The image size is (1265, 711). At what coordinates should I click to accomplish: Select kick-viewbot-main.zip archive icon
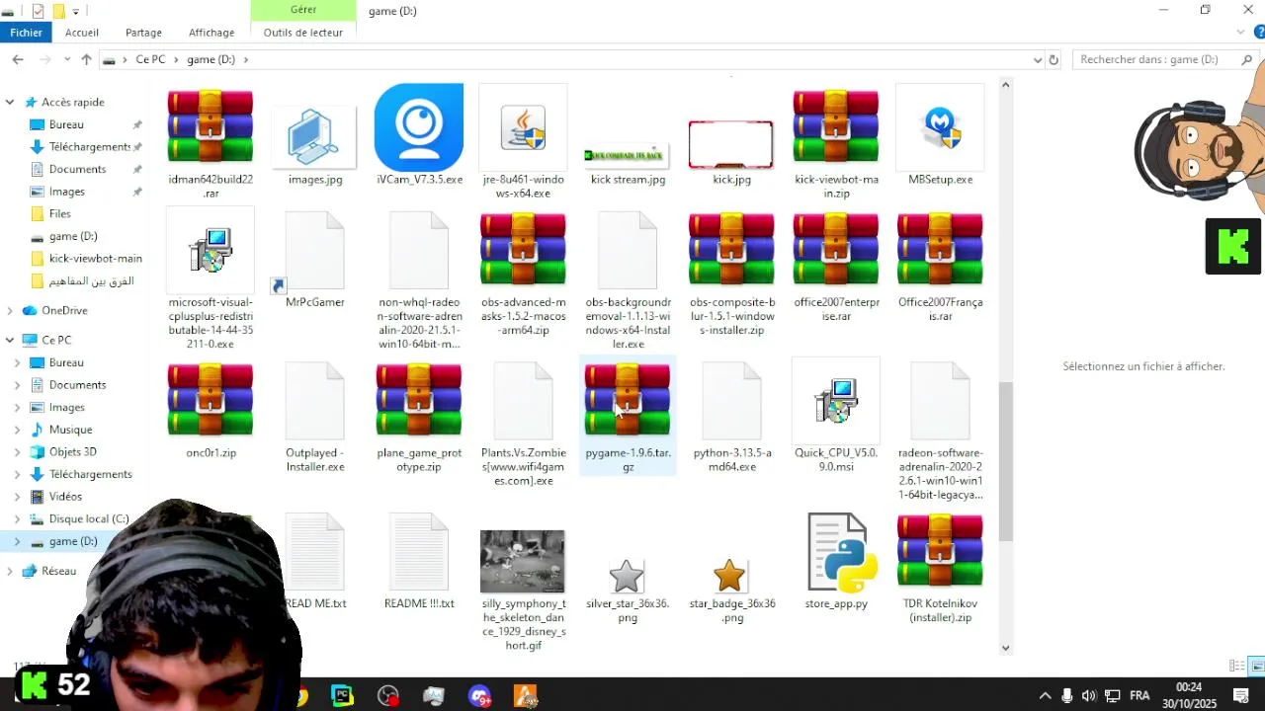[x=836, y=126]
